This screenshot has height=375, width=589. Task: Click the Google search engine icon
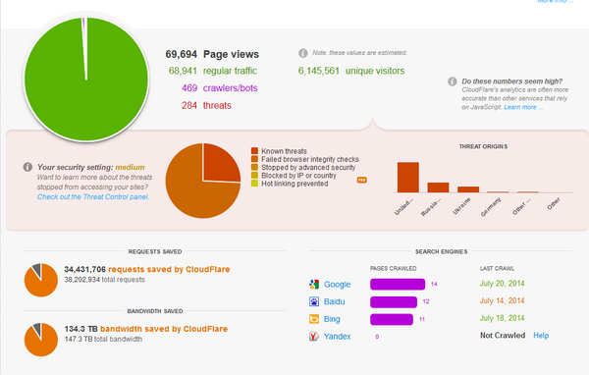314,284
